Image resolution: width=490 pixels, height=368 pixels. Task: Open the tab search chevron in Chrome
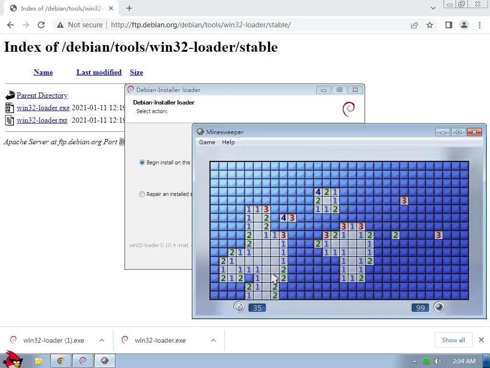[x=433, y=8]
